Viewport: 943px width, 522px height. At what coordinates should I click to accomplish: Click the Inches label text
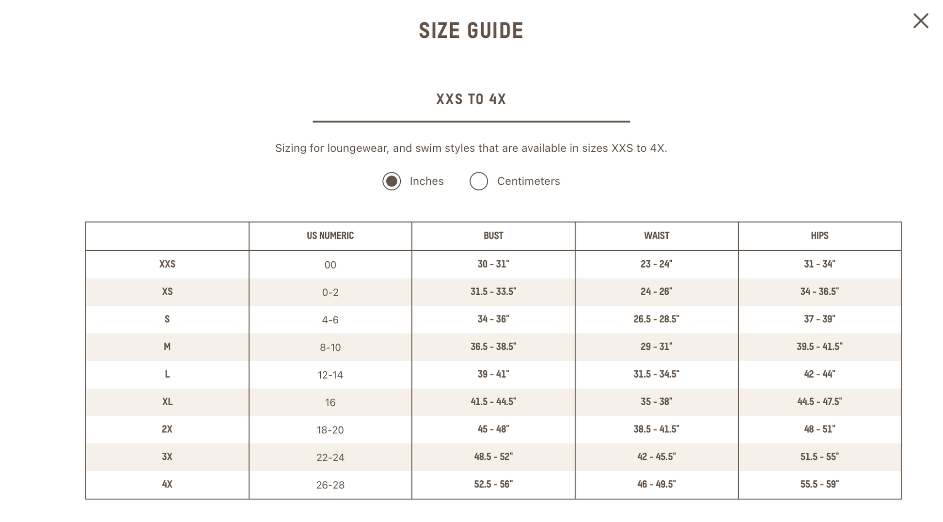click(426, 181)
